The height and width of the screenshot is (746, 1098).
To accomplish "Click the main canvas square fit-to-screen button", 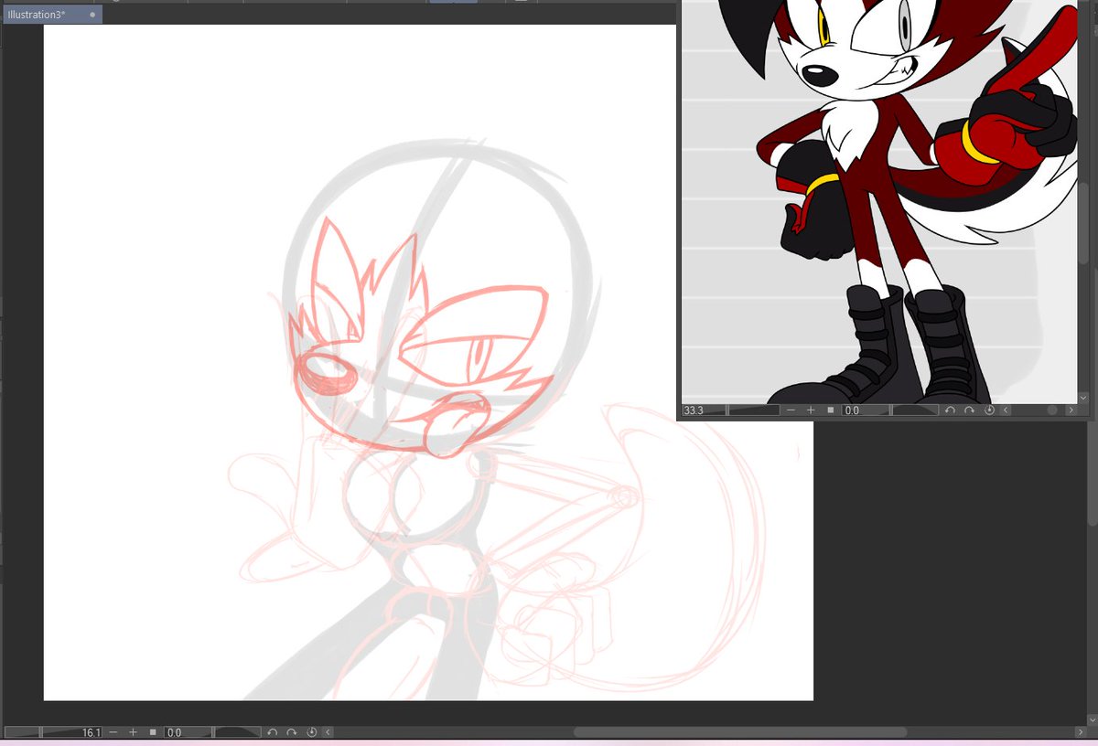I will point(153,732).
